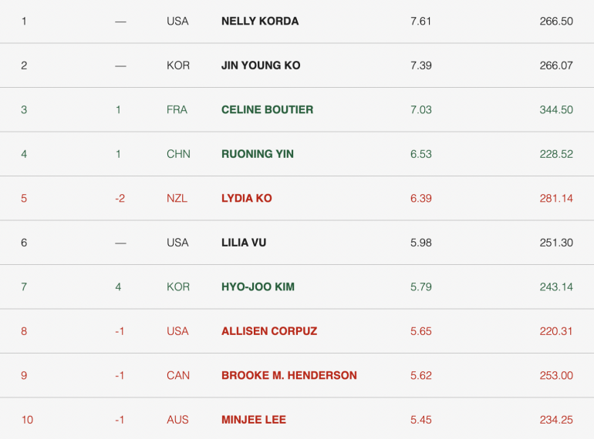Click the NZL country label
Image resolution: width=594 pixels, height=439 pixels.
[x=177, y=198]
